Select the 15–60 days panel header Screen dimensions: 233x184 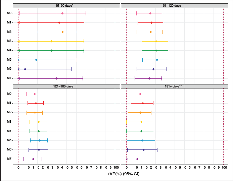tap(66, 6)
